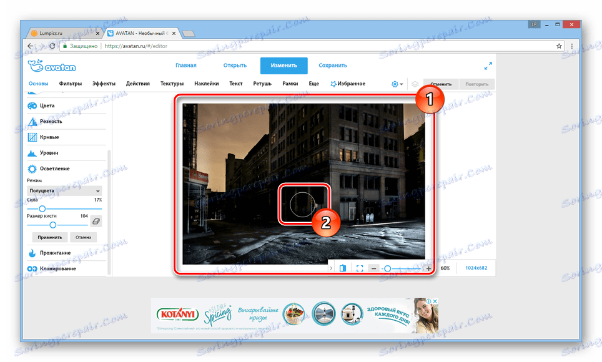
Task: Click Отмена to cancel dodge
Action: 83,238
